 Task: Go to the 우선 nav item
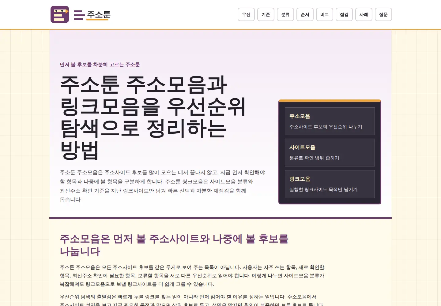tap(246, 14)
